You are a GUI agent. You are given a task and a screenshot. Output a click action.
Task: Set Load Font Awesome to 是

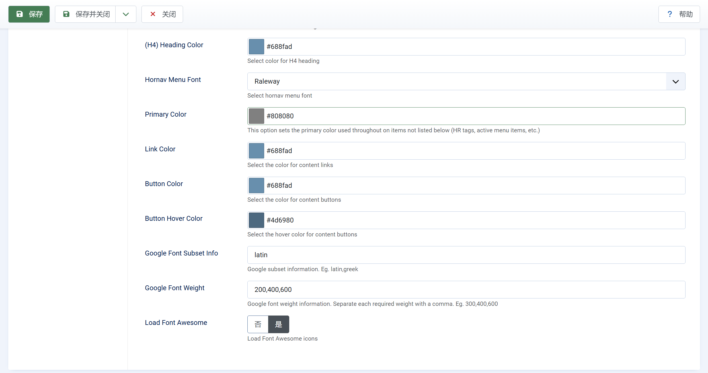(278, 324)
